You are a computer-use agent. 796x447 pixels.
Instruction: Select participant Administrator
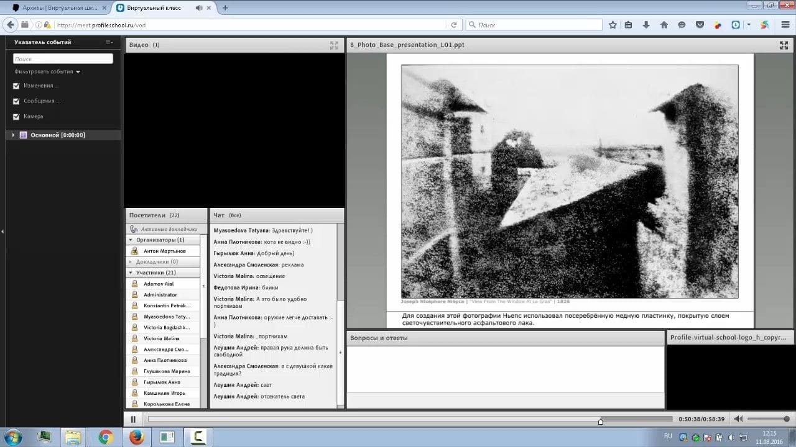tap(163, 295)
